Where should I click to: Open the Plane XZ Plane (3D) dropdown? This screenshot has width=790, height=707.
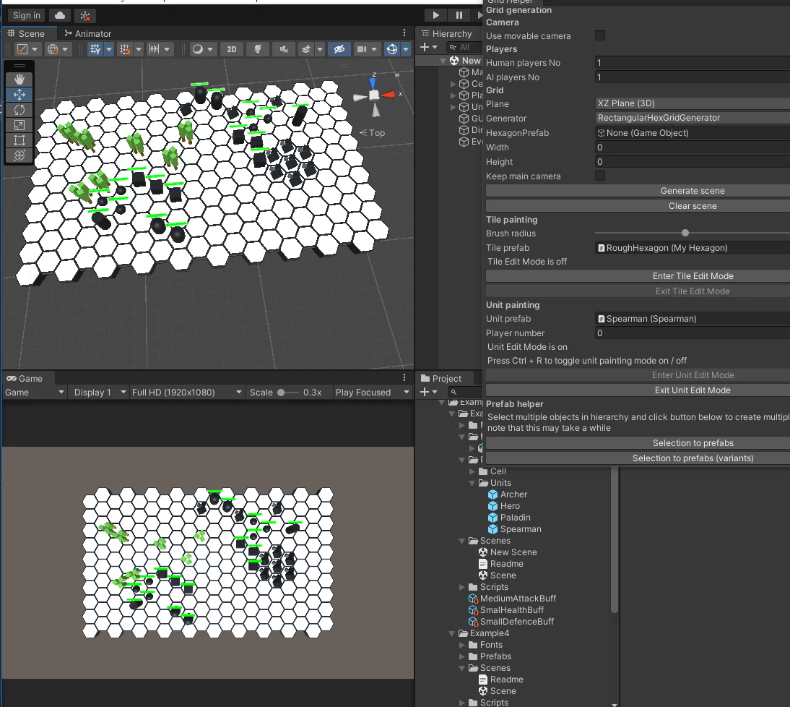(693, 103)
